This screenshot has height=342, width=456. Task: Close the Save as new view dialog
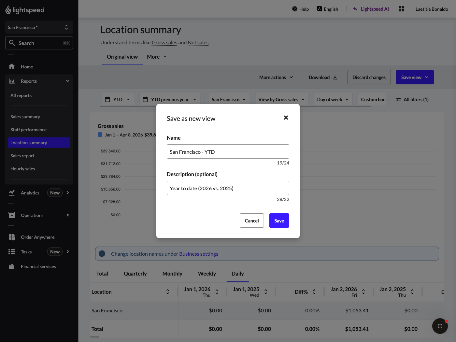286,118
